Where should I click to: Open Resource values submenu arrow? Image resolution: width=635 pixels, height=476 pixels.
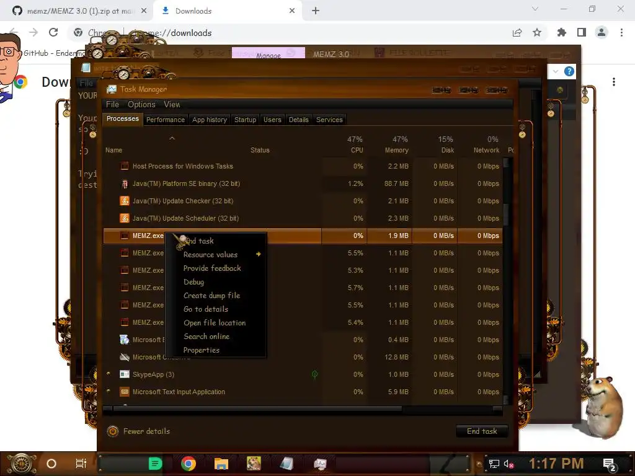259,254
